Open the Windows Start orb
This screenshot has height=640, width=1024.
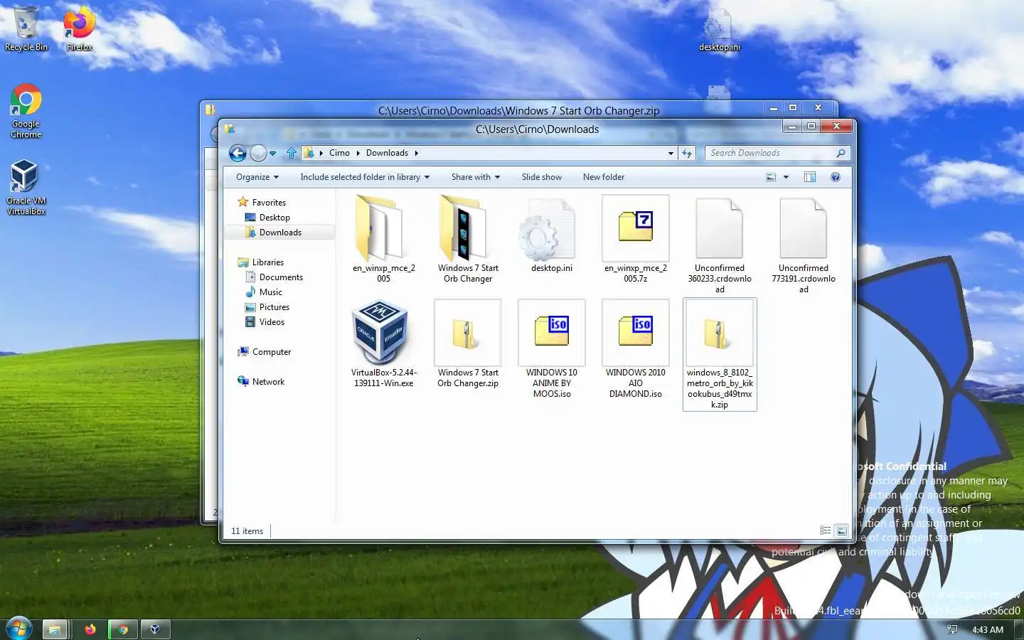pos(18,629)
